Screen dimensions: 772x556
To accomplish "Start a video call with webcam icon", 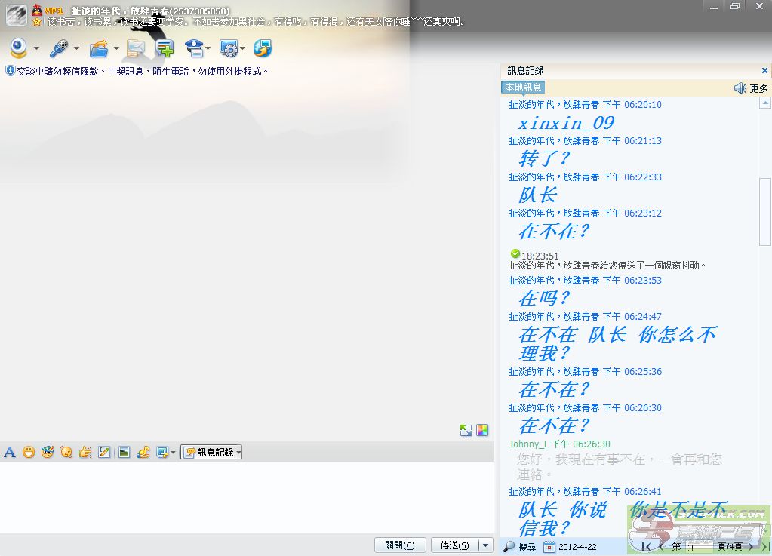I will coord(18,49).
